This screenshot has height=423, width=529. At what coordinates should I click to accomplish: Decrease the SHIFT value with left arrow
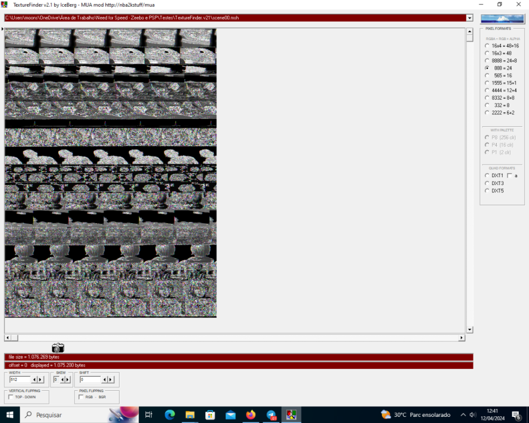[104, 380]
